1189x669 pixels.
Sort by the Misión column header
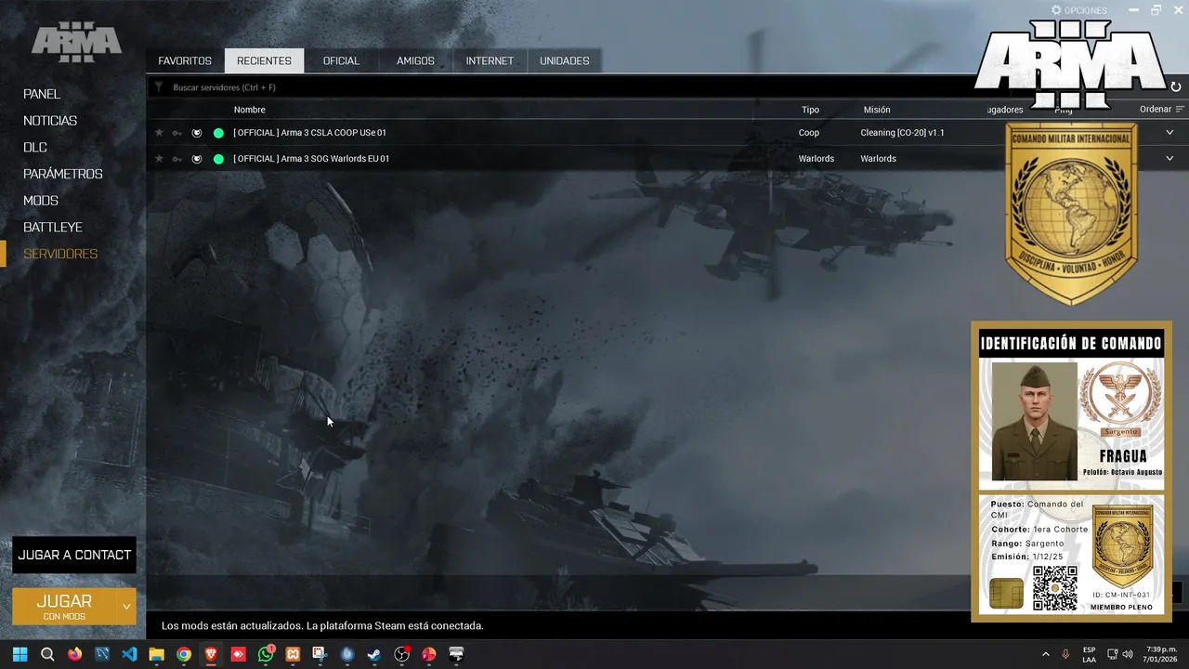pyautogui.click(x=877, y=110)
